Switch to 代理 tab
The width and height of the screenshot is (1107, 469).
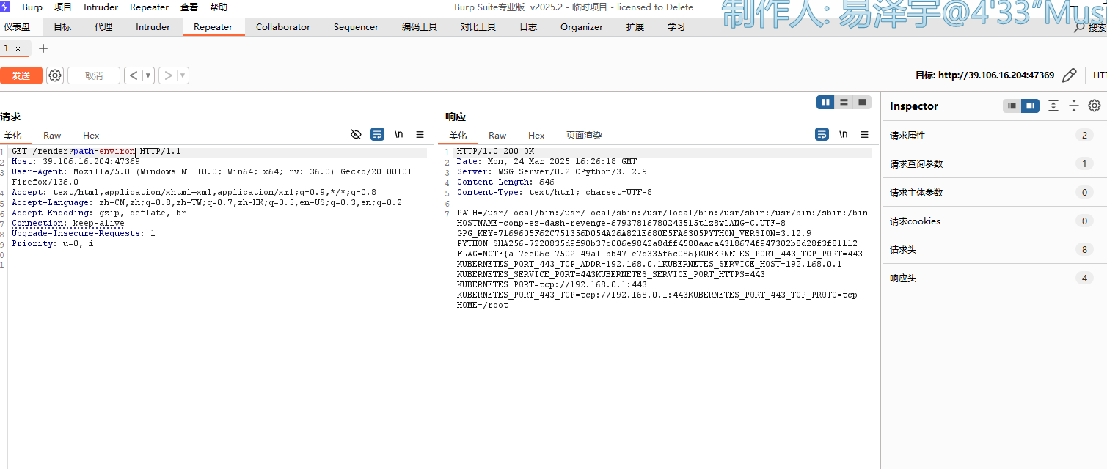pyautogui.click(x=103, y=27)
